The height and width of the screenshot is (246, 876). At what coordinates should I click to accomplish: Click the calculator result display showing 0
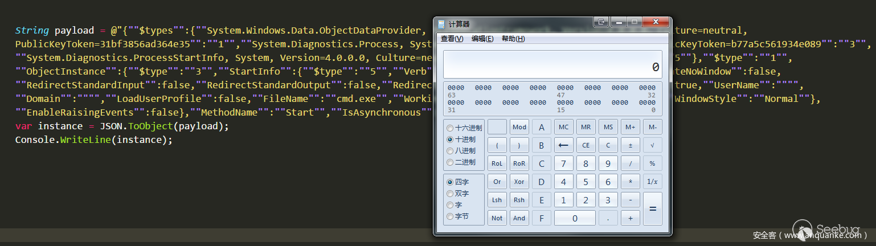552,64
